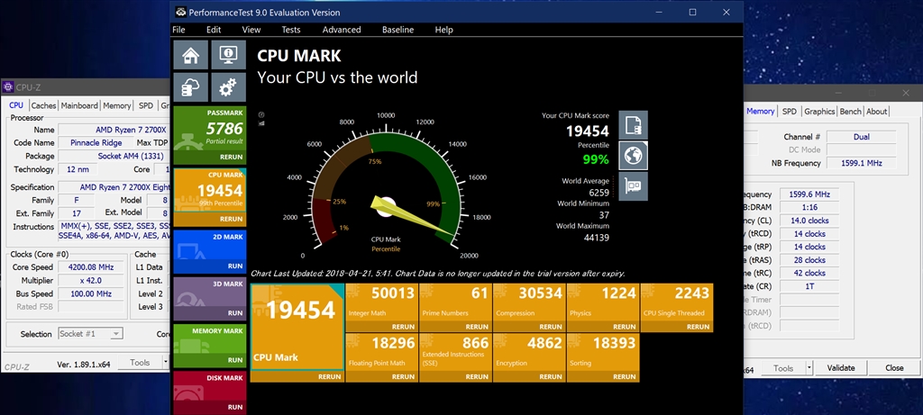Switch to the Bench tab in CPU-Z

click(x=850, y=112)
